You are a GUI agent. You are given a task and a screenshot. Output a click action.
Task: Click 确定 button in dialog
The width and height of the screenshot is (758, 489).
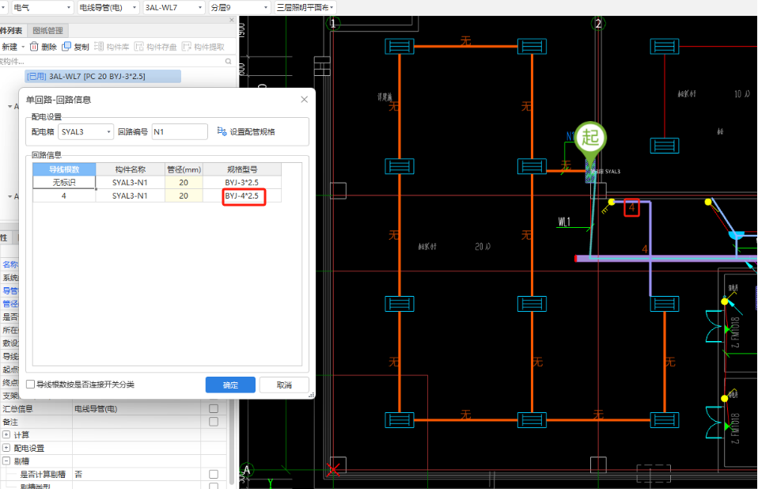[x=230, y=385]
